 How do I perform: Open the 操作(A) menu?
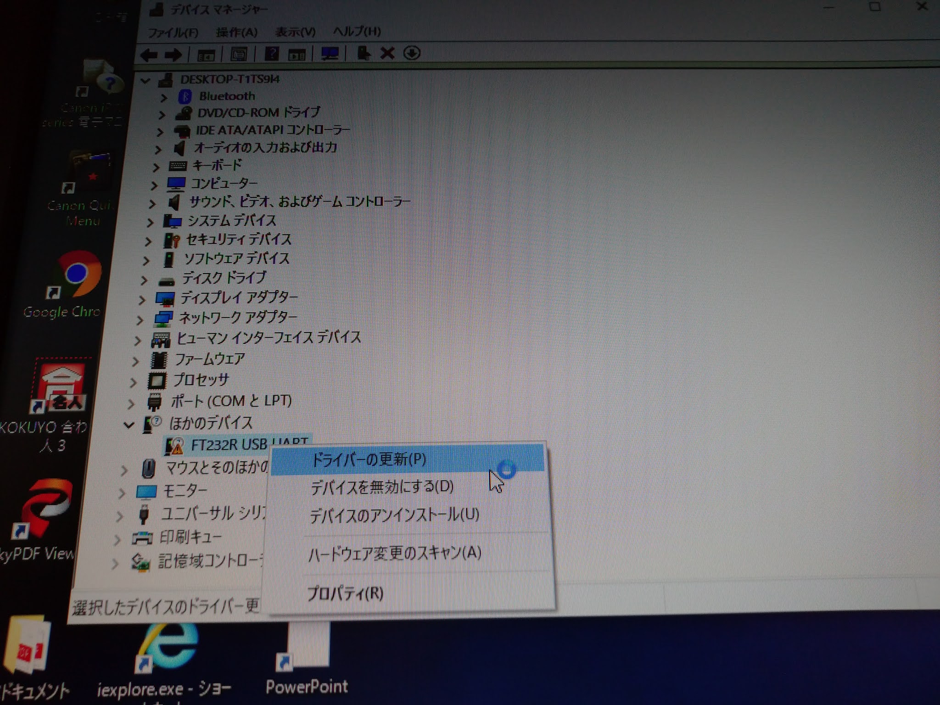237,32
